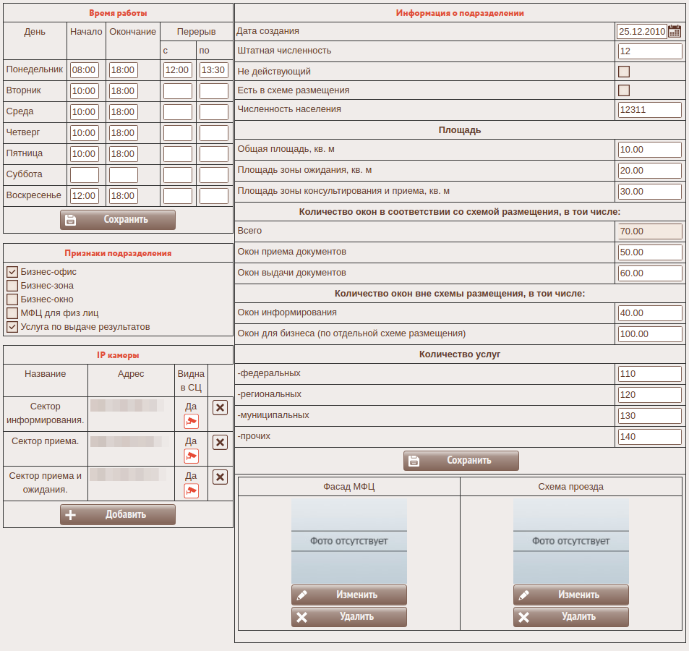Delete Сектор приема и ожидания camera
689x651 pixels.
coord(221,477)
